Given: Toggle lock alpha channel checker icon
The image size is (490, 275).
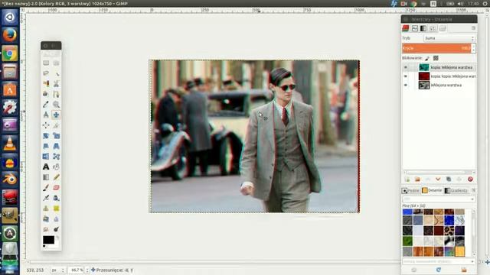Looking at the screenshot, I should click(436, 58).
